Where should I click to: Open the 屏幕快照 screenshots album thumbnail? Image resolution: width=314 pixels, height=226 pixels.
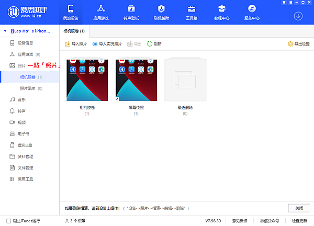click(136, 80)
